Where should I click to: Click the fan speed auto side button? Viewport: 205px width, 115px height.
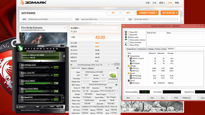coord(63,99)
